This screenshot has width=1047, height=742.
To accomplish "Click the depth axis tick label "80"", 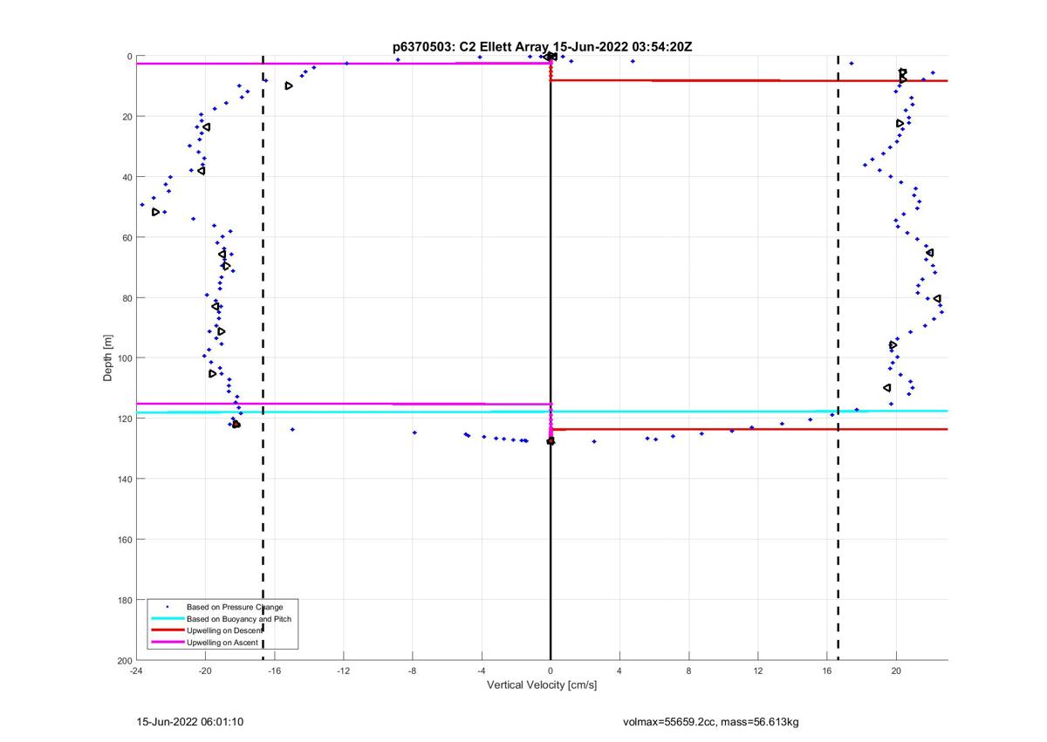I will 127,298.
